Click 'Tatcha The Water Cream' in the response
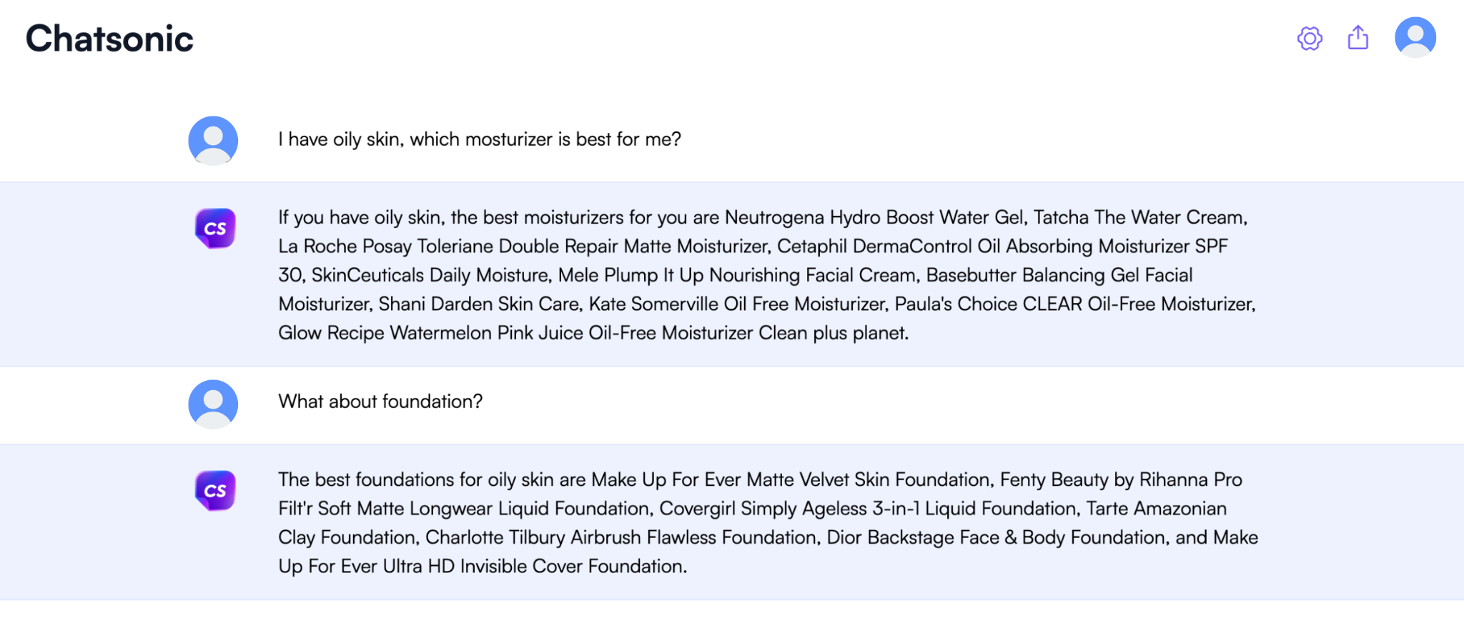Screen dimensions: 1464x618 [1139, 218]
